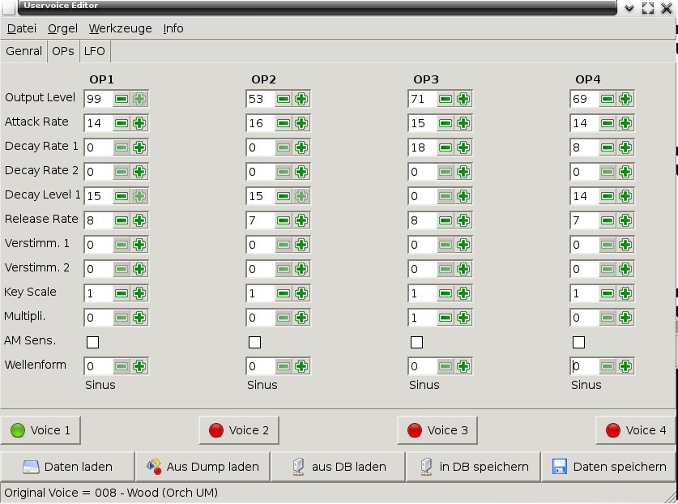Image resolution: width=678 pixels, height=504 pixels.
Task: Activate Voice 4 toggle button
Action: (x=636, y=430)
